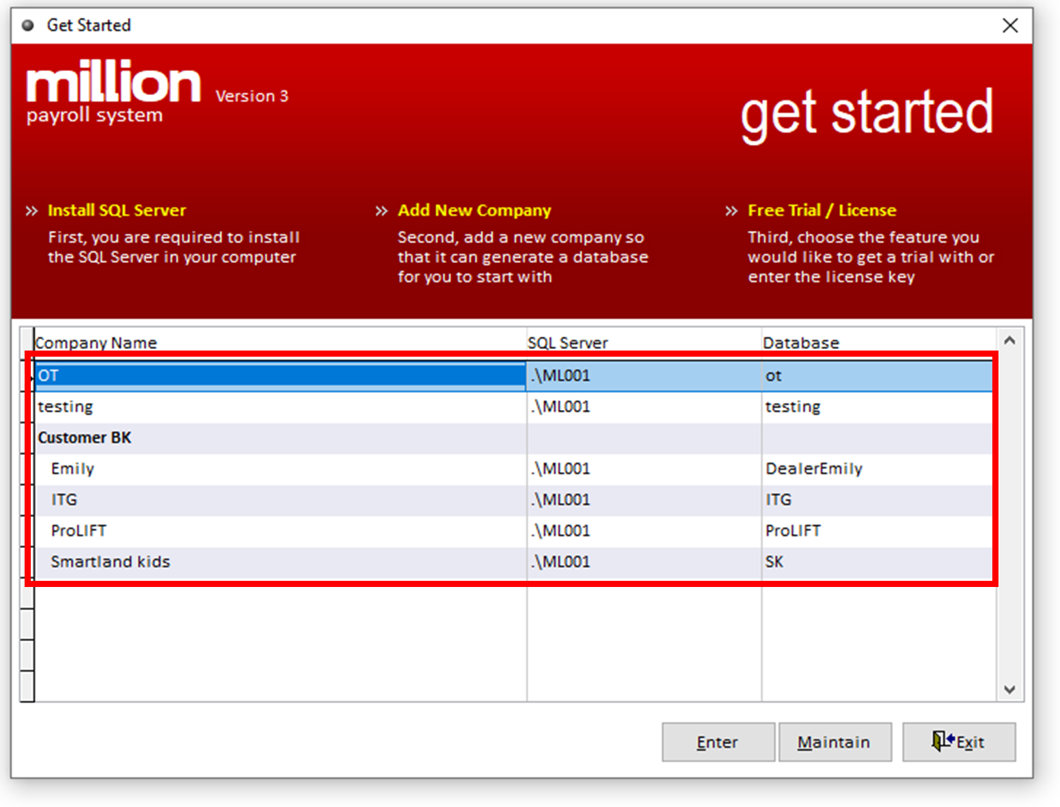The width and height of the screenshot is (1060, 807).
Task: Open the Maintain button
Action: [x=834, y=741]
